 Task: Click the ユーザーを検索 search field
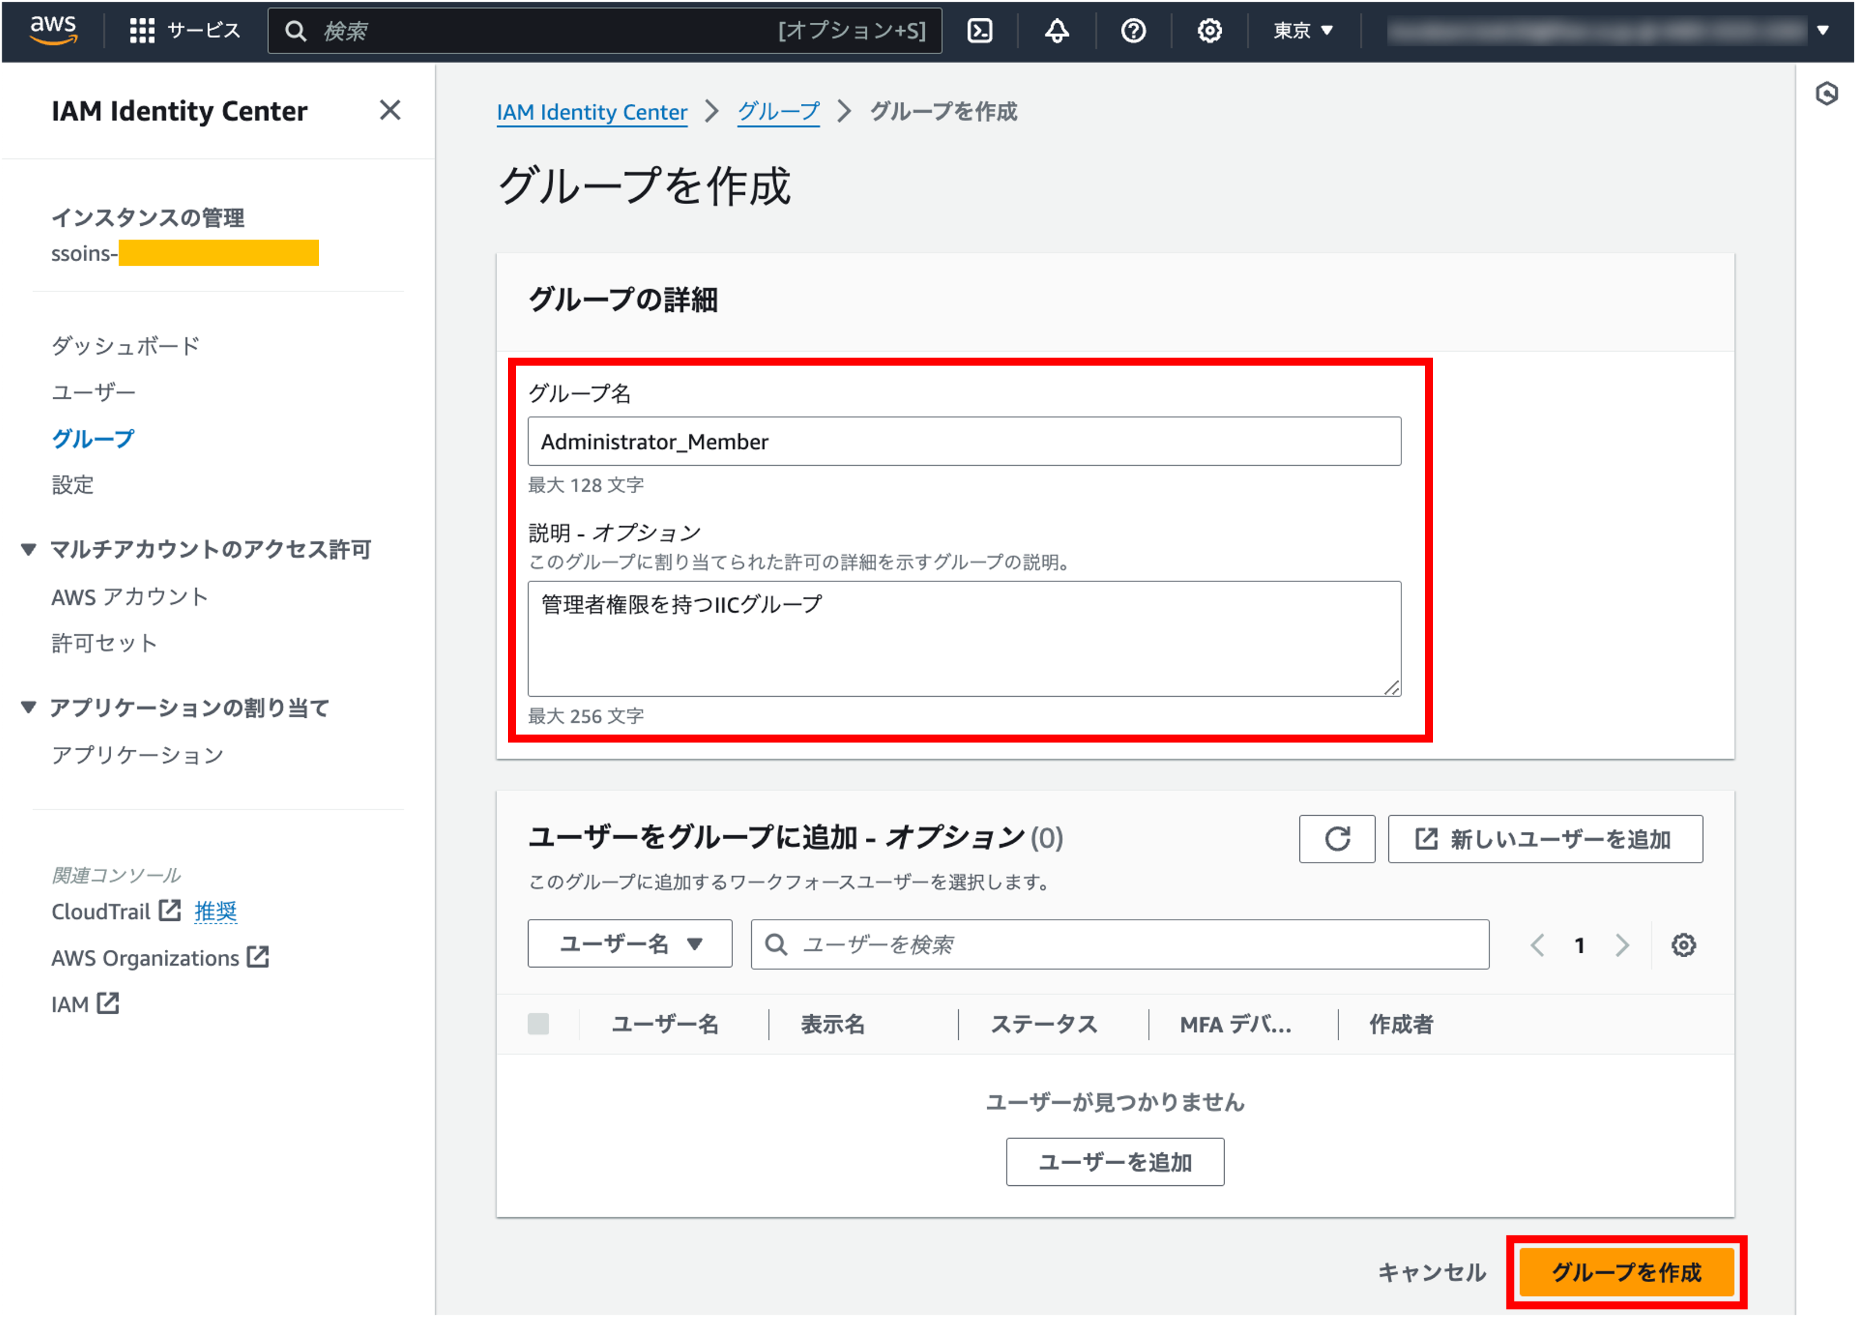1120,944
